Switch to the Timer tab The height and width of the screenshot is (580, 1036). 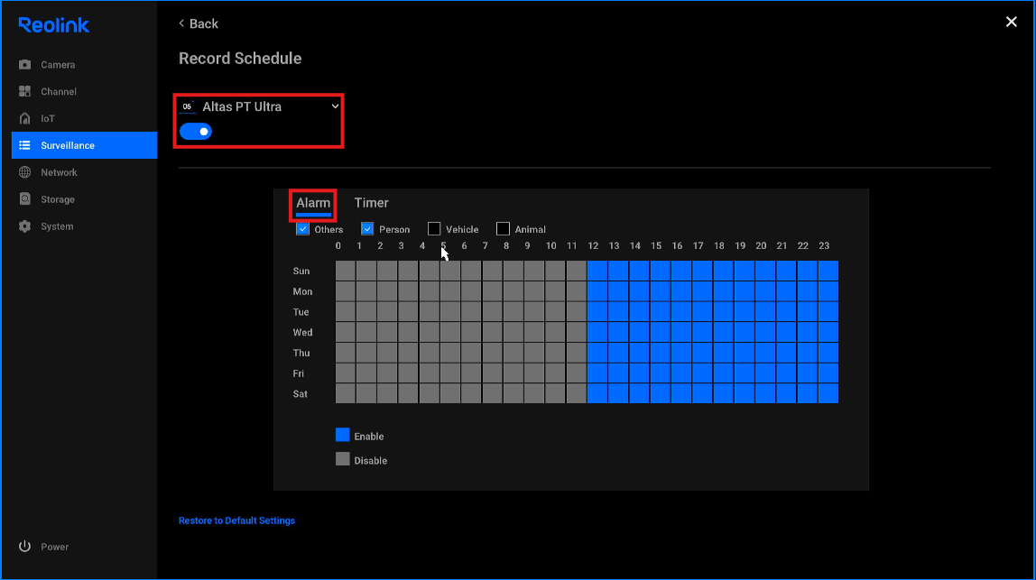click(371, 204)
